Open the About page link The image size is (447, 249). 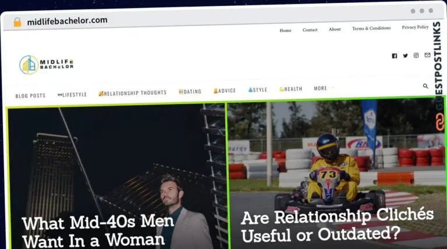coord(335,29)
